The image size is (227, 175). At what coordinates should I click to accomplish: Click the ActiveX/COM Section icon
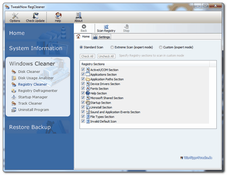(88, 70)
